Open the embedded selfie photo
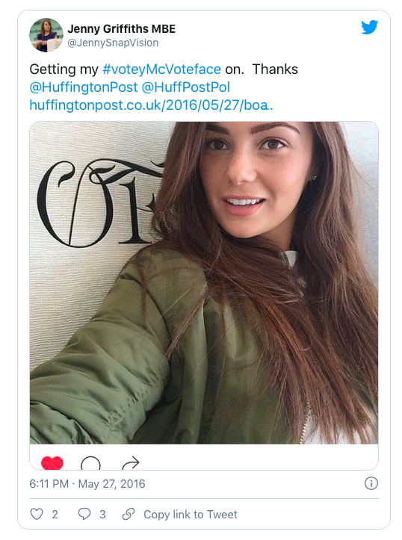The image size is (402, 540). click(204, 282)
